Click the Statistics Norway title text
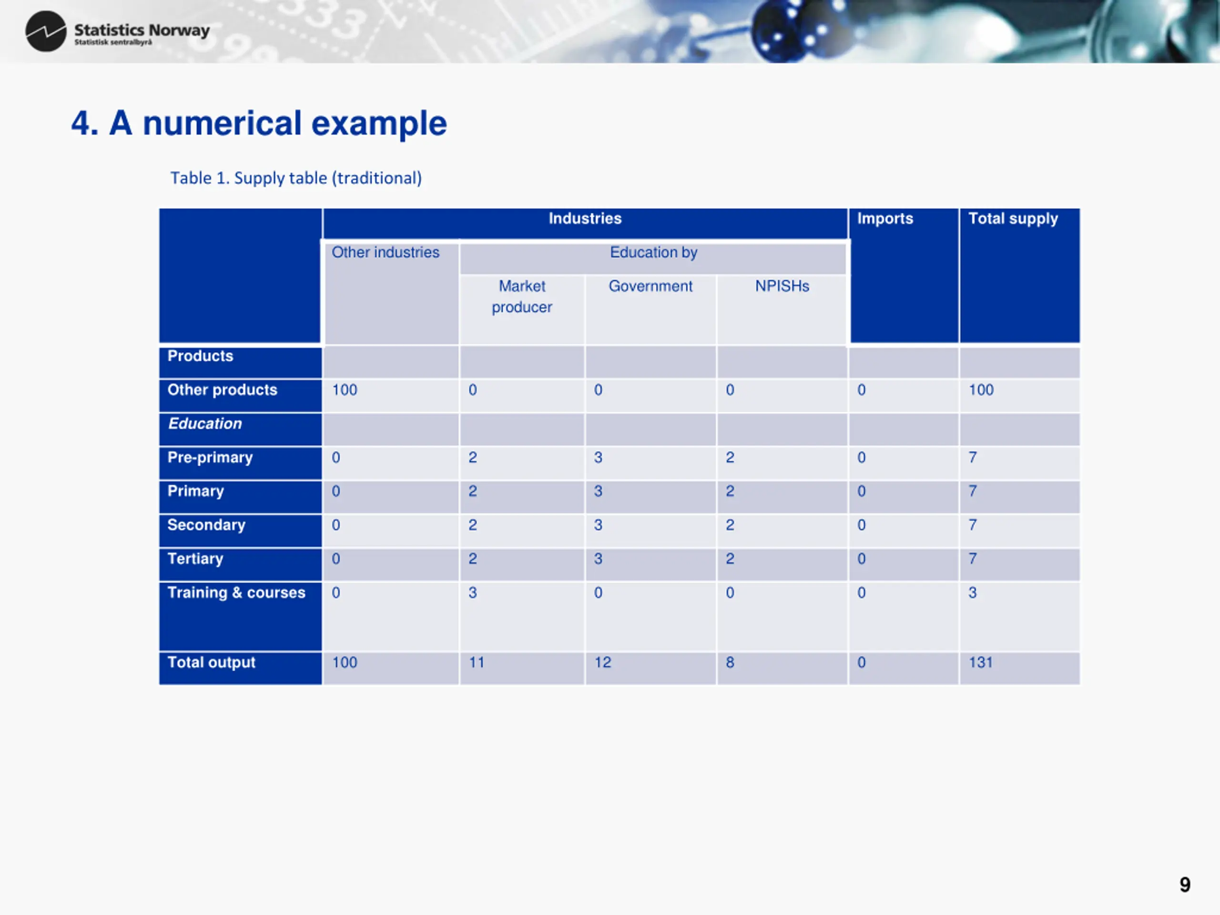 coord(142,30)
